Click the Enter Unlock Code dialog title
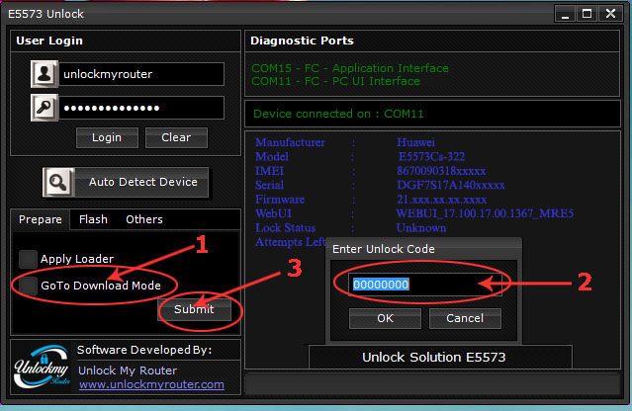Image resolution: width=632 pixels, height=411 pixels. click(384, 249)
